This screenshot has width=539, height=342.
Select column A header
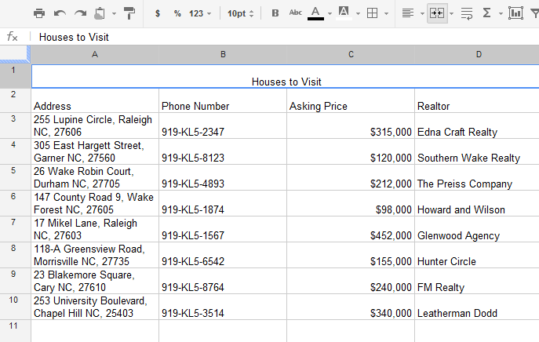tap(95, 54)
